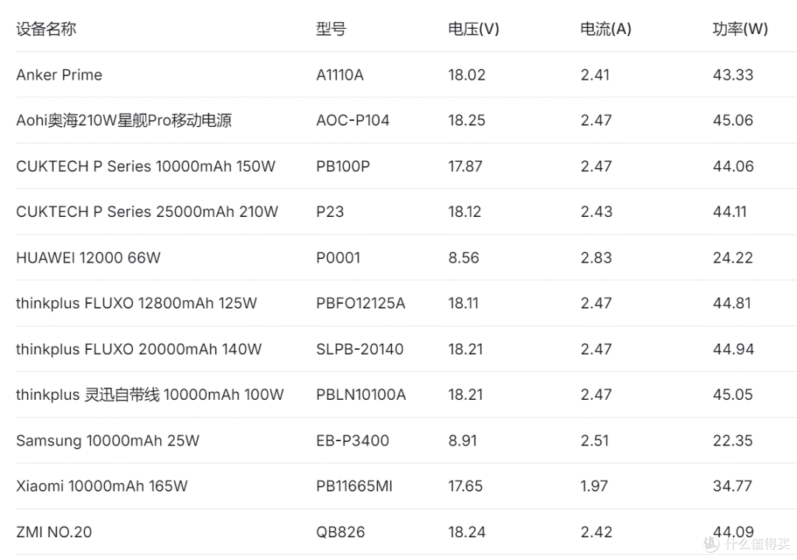Click voltage value 17.87

(465, 167)
